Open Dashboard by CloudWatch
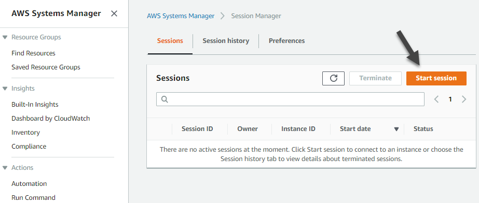The image size is (479, 203). point(51,118)
